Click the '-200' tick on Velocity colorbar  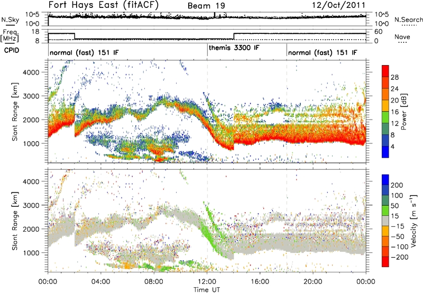coord(399,257)
